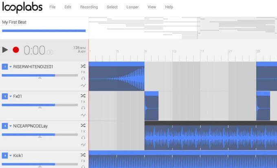The width and height of the screenshot is (277, 168).
Task: Shuffle the loop on NICEARPNODELay track
Action: [x=83, y=125]
